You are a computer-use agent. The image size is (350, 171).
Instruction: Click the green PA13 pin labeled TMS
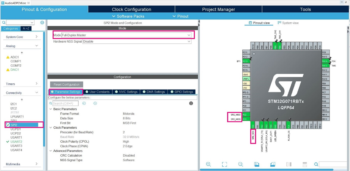coord(326,65)
